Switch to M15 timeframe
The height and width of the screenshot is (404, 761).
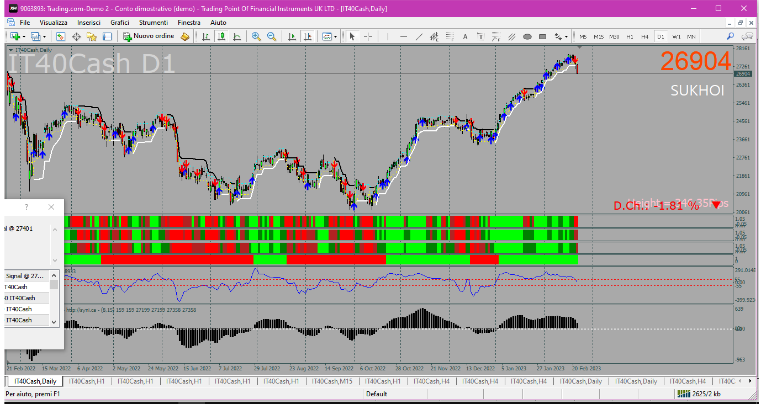tap(599, 36)
